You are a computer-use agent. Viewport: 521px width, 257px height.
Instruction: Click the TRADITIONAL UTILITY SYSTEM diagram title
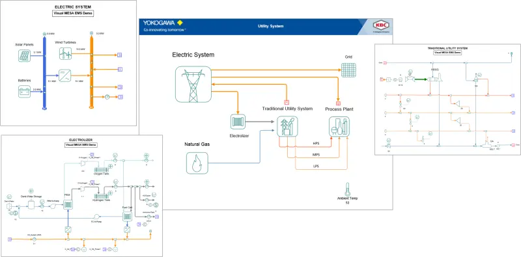447,48
